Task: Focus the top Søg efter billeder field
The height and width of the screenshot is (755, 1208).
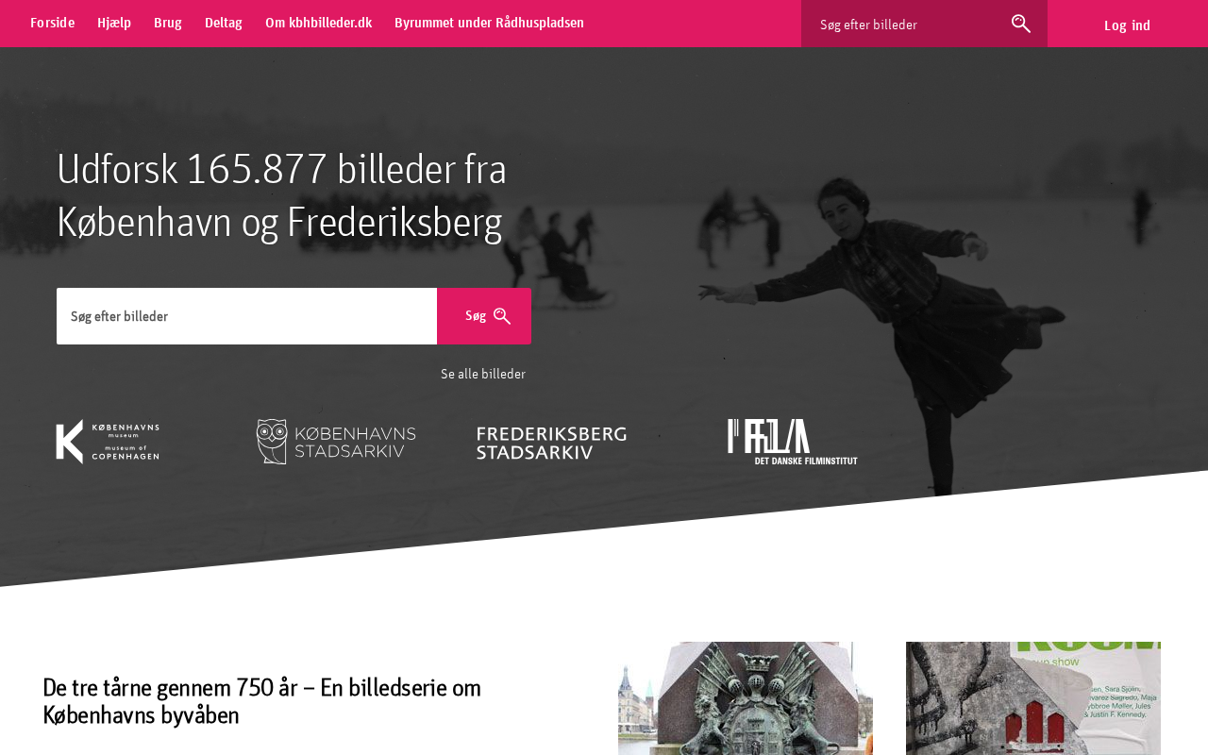Action: pos(906,24)
